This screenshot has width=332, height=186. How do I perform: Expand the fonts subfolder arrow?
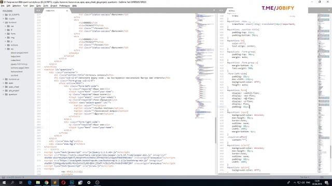tap(6, 34)
